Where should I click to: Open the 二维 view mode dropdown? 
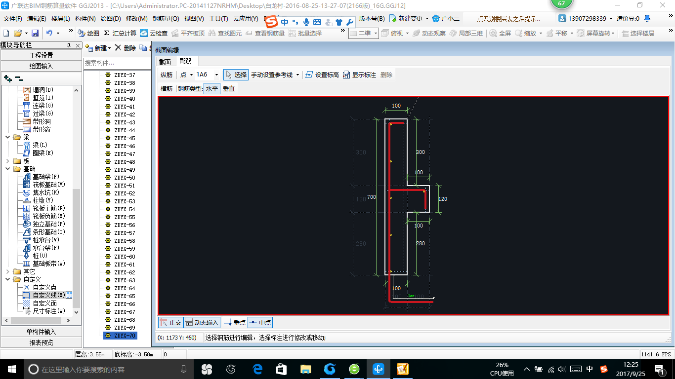point(376,33)
